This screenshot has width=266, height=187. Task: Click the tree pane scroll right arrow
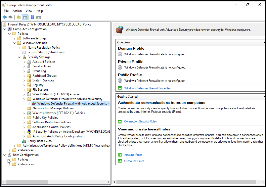[x=108, y=182]
